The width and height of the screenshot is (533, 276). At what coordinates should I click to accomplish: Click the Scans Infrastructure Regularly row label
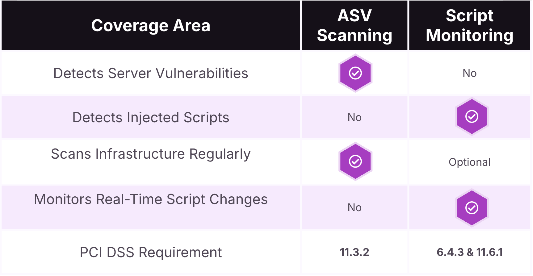(x=151, y=154)
